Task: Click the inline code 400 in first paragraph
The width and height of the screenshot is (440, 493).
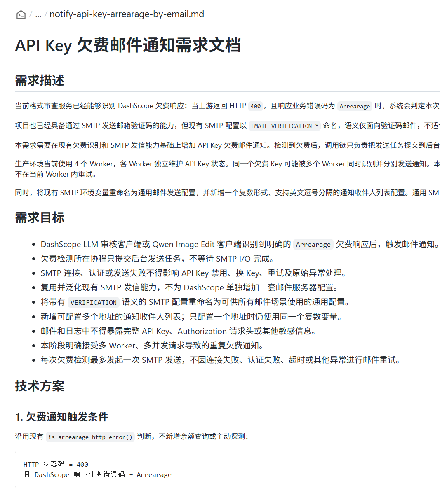Action: pyautogui.click(x=256, y=106)
